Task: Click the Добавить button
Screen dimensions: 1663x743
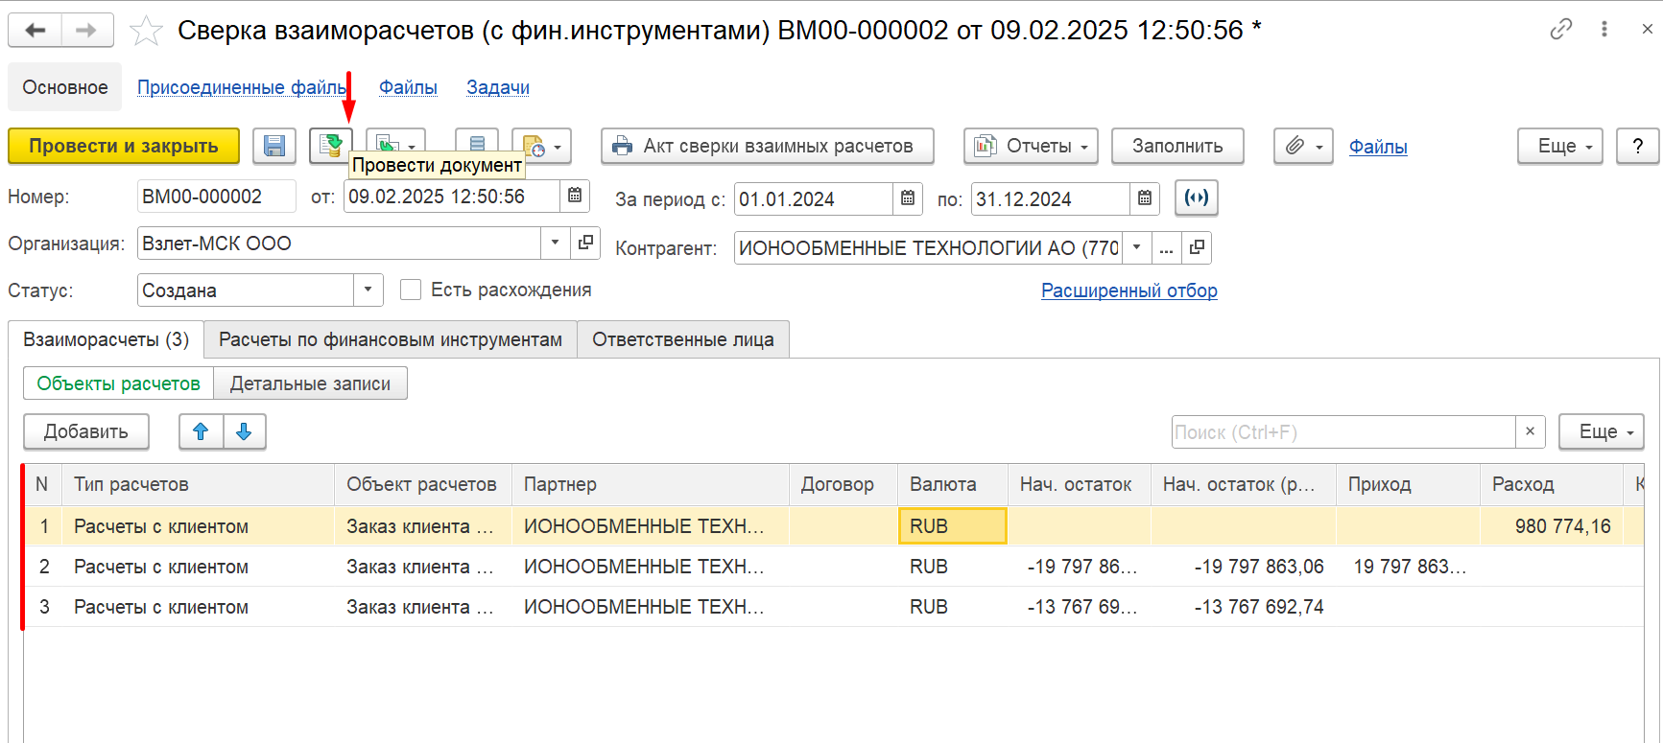Action: pyautogui.click(x=86, y=431)
